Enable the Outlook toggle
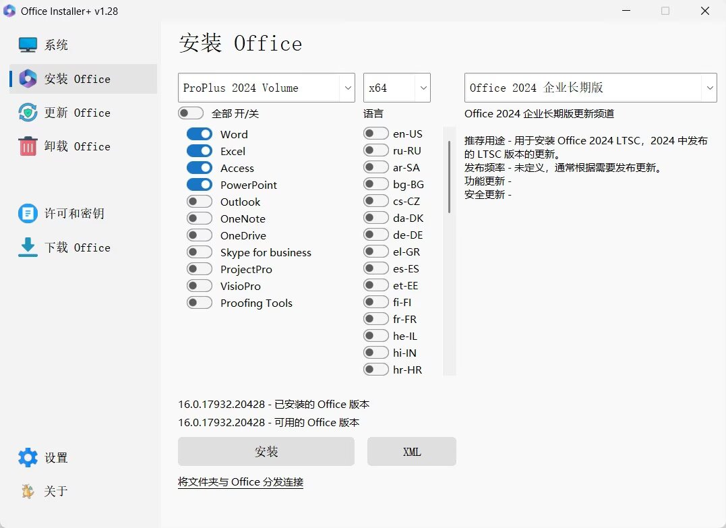The image size is (726, 528). pos(200,202)
